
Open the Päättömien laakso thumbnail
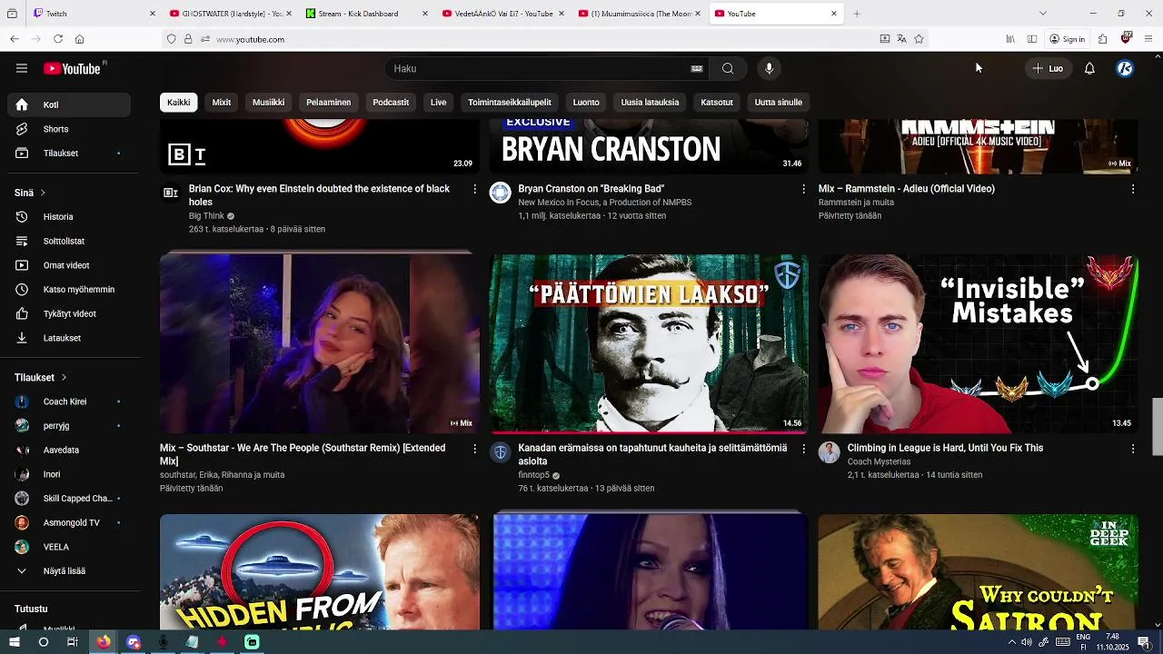tap(649, 343)
